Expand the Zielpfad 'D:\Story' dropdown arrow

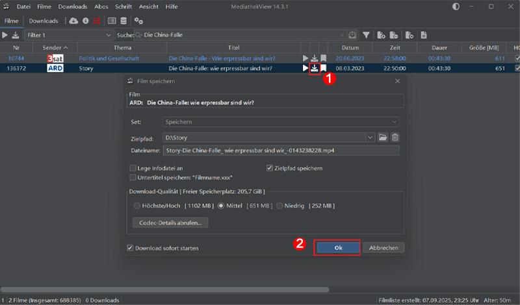coord(370,138)
